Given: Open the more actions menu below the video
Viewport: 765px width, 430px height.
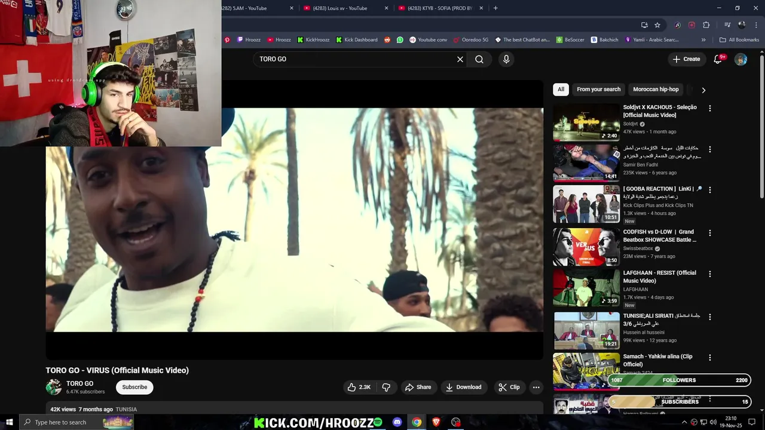Looking at the screenshot, I should click(x=536, y=387).
